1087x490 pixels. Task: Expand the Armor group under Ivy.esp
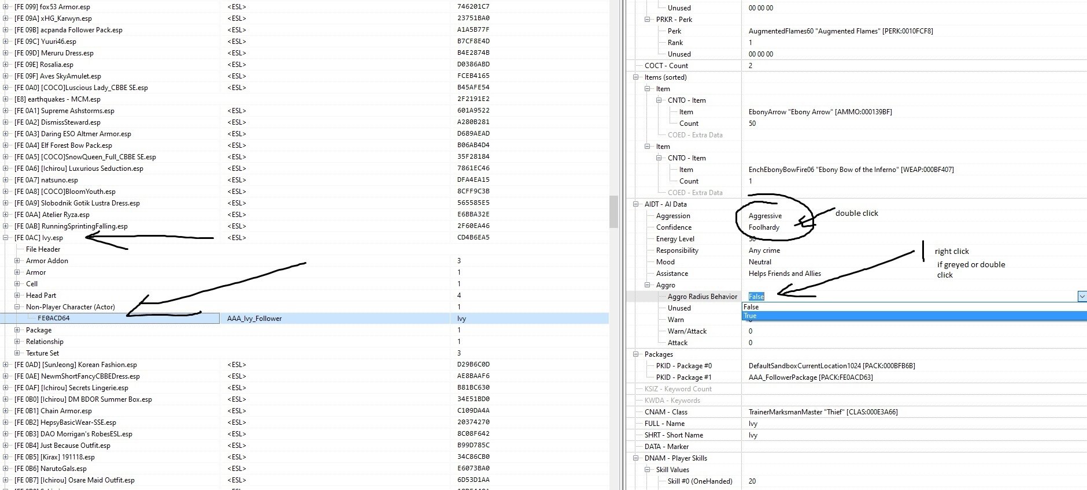(17, 272)
